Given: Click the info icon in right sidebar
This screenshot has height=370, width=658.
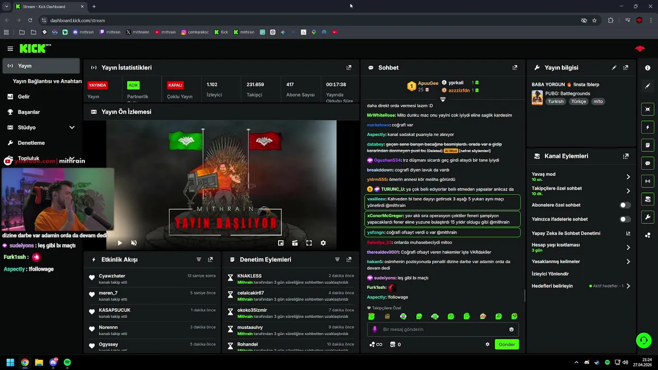Looking at the screenshot, I should [x=648, y=68].
